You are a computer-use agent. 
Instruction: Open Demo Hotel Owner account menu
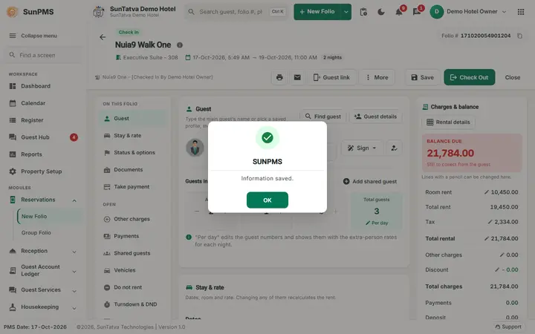tap(468, 12)
